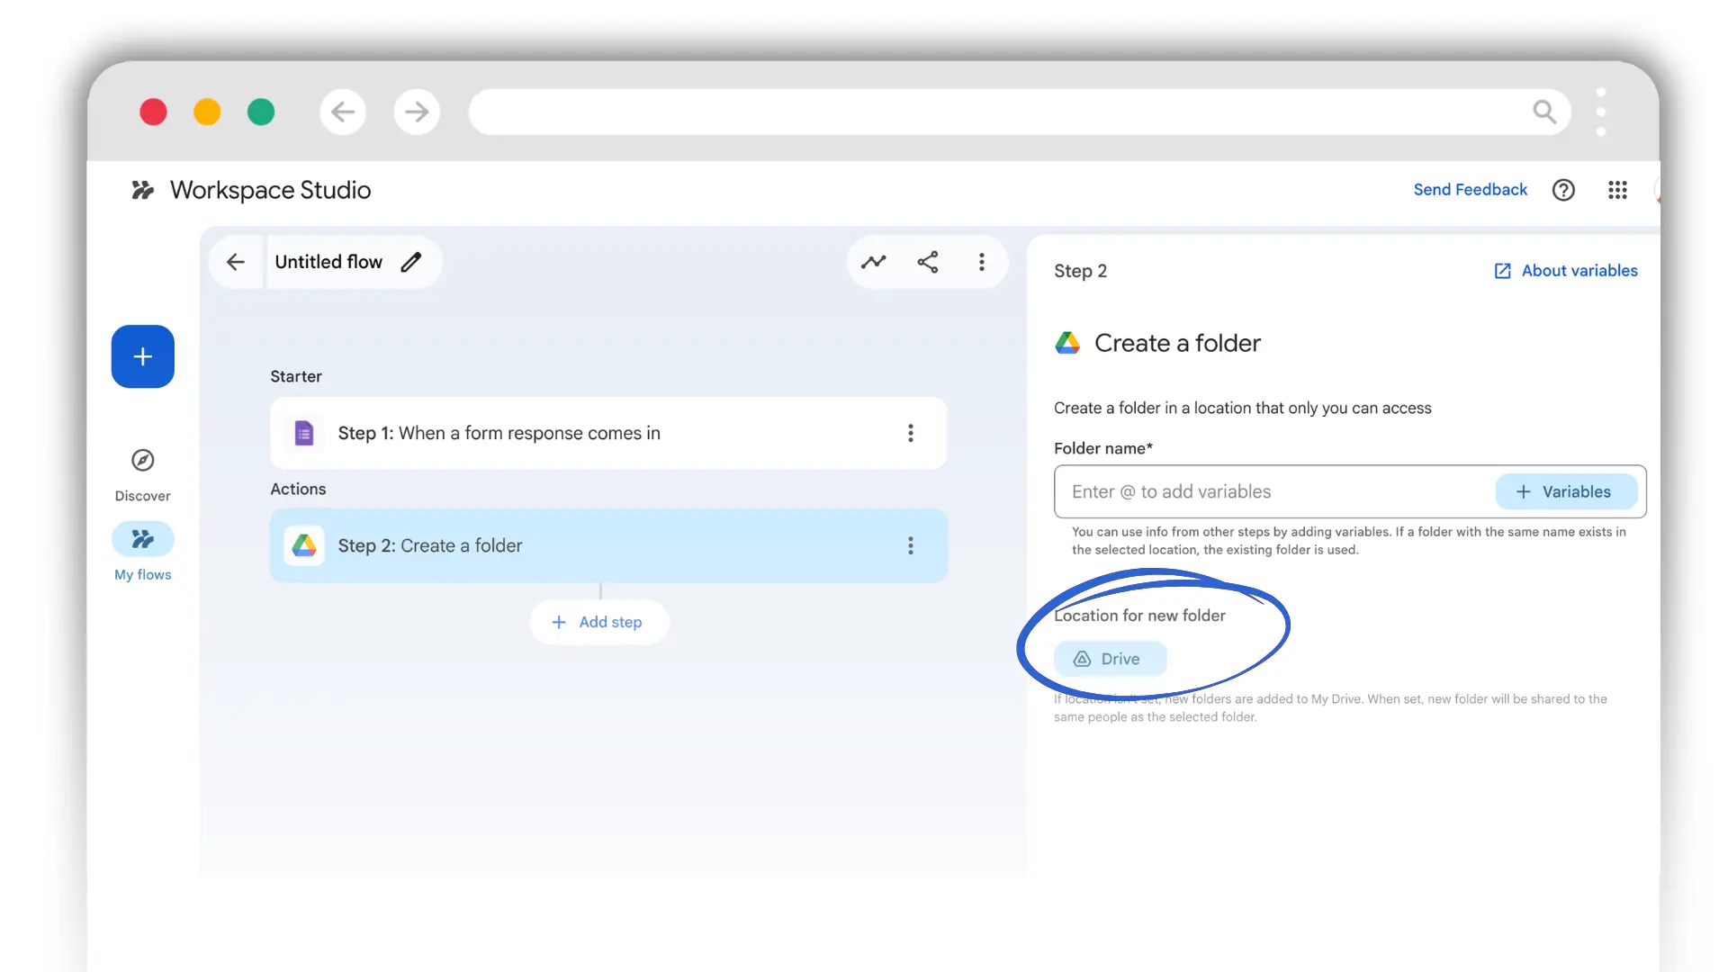Share the flow using the share icon
Viewport: 1728px width, 972px height.
pos(928,262)
